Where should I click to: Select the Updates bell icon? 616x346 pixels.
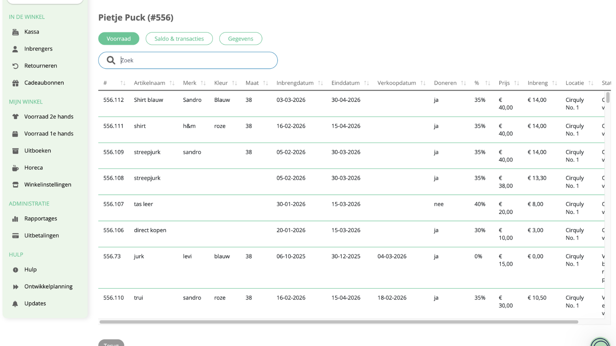(x=15, y=304)
